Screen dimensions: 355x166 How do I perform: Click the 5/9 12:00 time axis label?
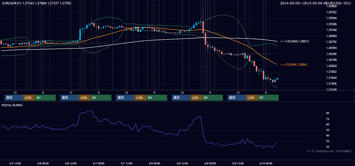click(238, 163)
